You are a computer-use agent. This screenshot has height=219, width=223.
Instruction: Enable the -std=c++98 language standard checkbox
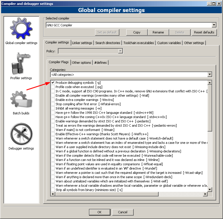pos(53,113)
